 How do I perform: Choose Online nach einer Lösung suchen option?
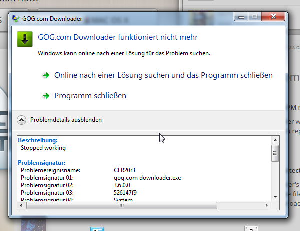click(163, 75)
